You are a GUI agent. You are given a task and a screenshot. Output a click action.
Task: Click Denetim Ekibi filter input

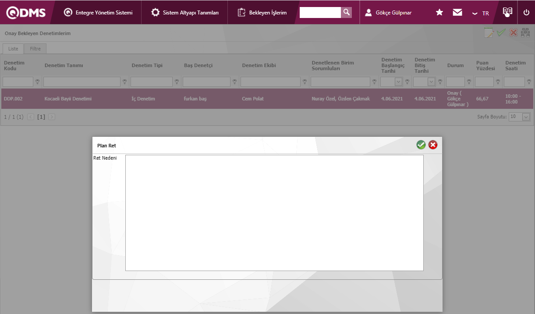[270, 82]
